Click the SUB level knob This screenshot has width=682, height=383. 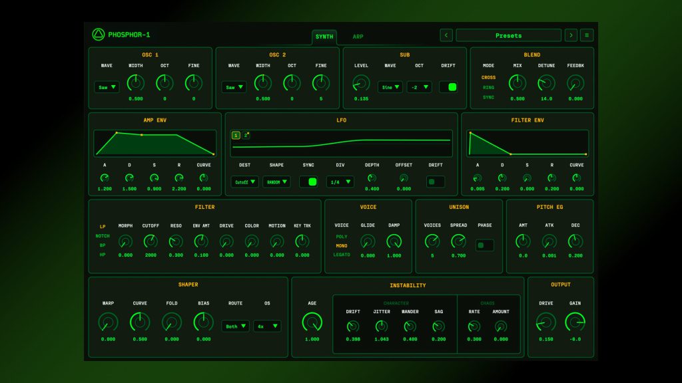pyautogui.click(x=361, y=83)
